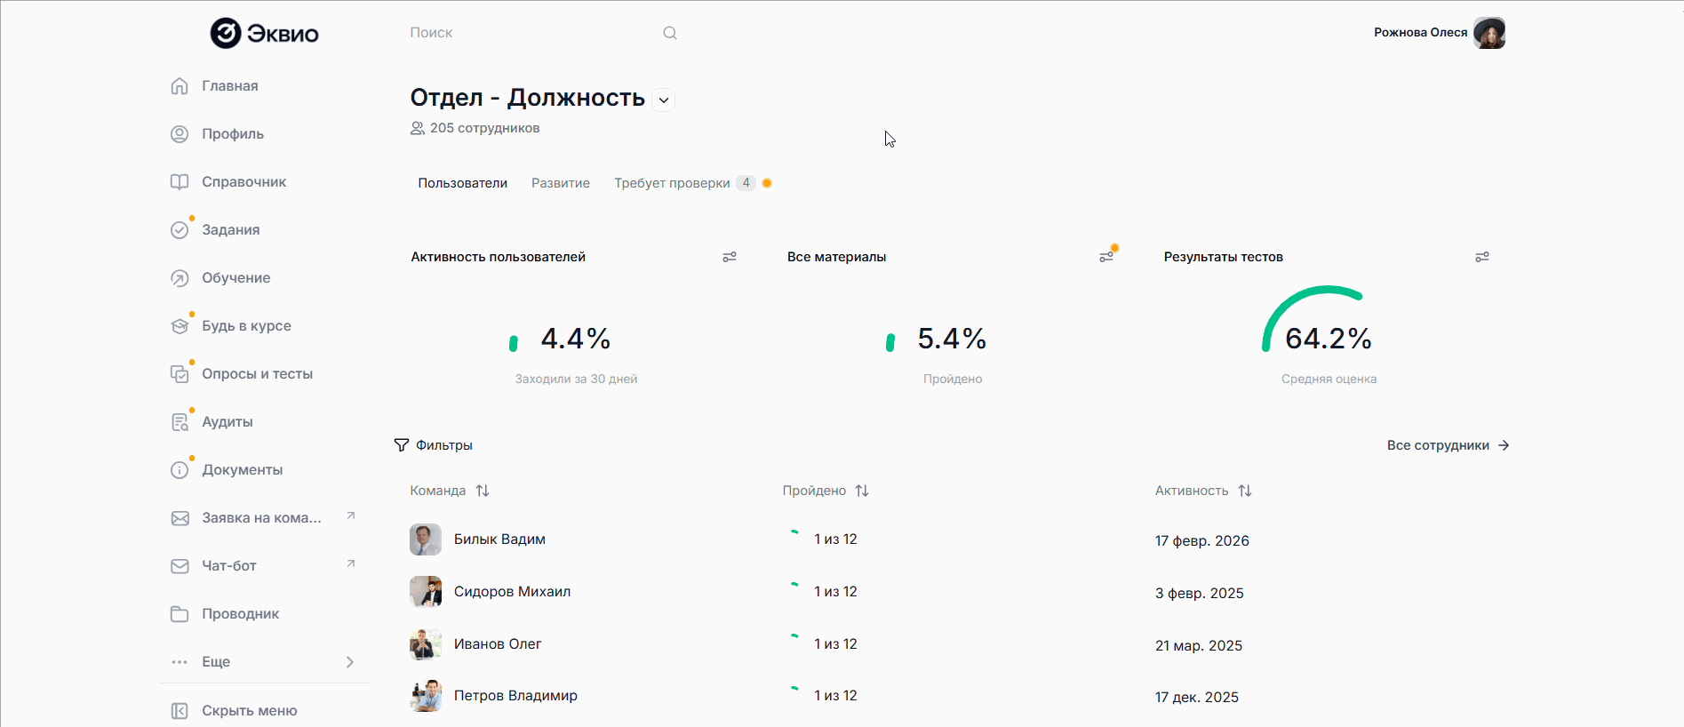Click the Главная home icon

(180, 86)
